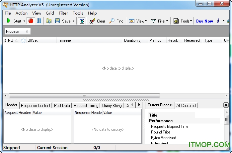Expand the Save dropdown arrow
This screenshot has height=153, width=232.
[x=73, y=21]
